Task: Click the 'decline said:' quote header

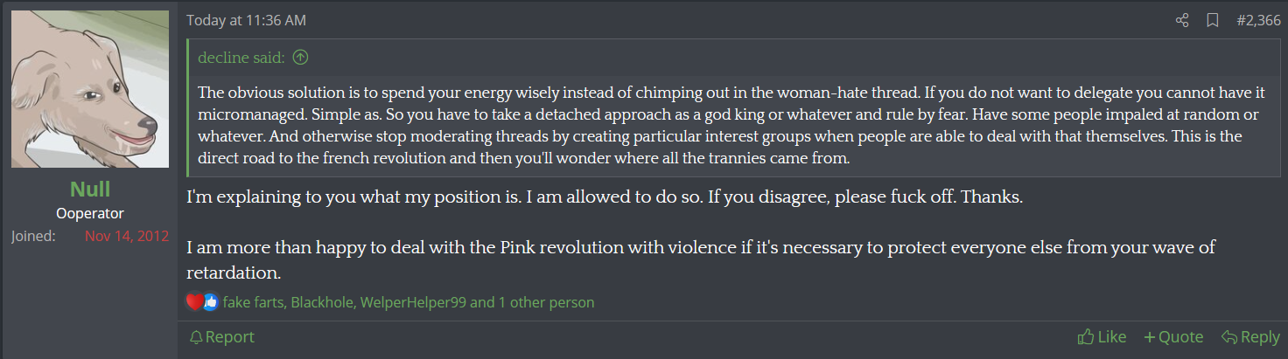Action: tap(241, 58)
